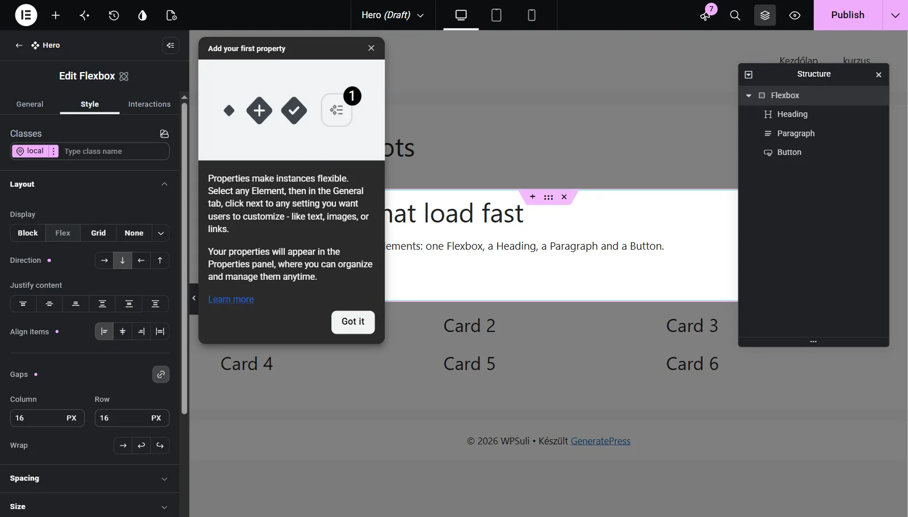Click the theme style droplet icon
908x517 pixels.
142,15
